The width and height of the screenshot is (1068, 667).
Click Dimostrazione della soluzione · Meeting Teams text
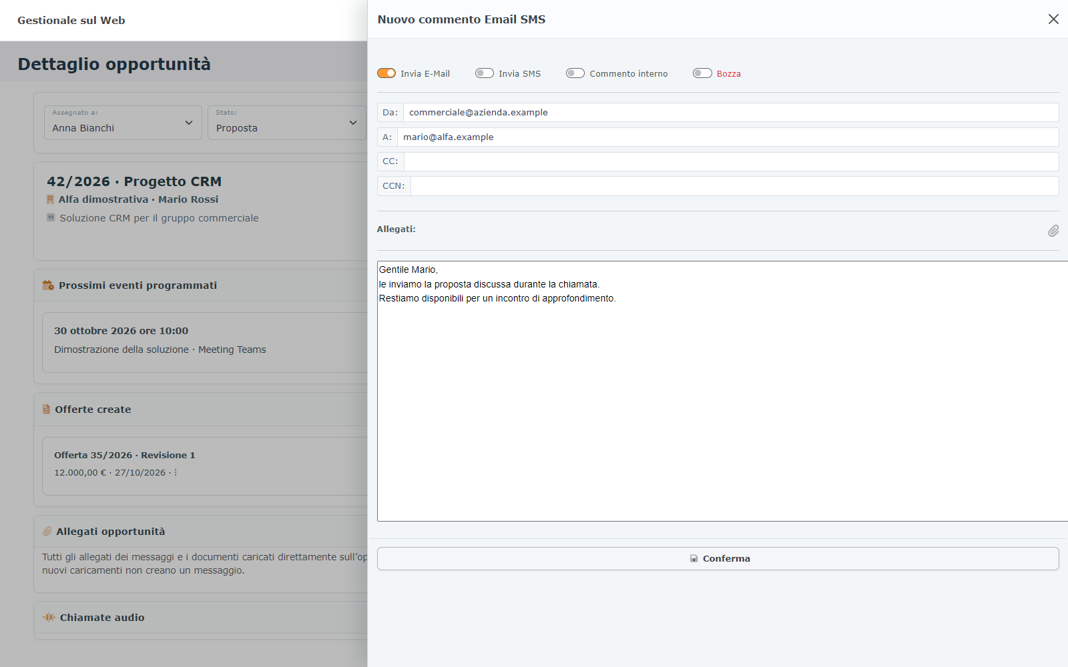pyautogui.click(x=160, y=350)
